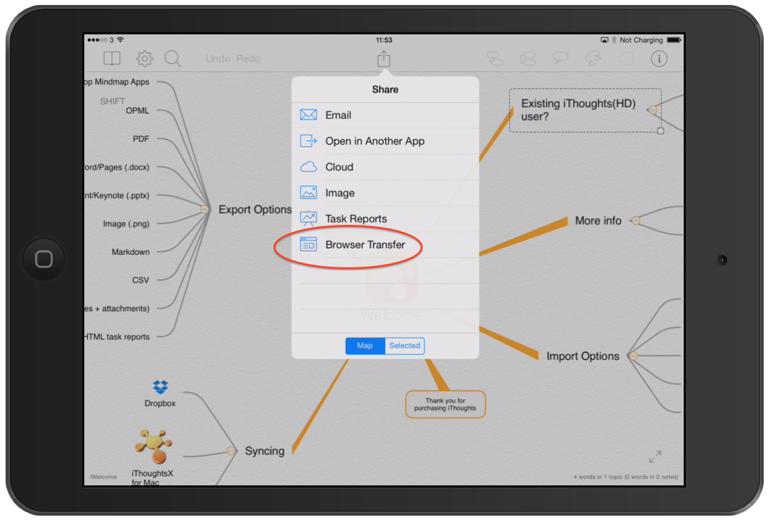Select the PDF topic
The width and height of the screenshot is (768, 521).
point(141,139)
